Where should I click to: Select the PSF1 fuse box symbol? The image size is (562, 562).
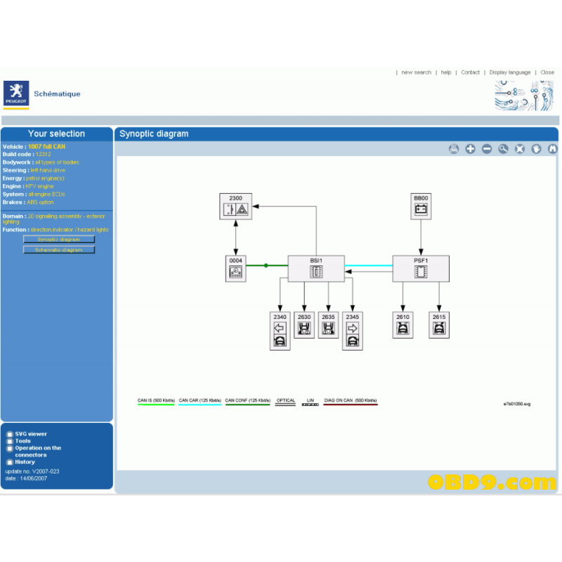(x=420, y=268)
